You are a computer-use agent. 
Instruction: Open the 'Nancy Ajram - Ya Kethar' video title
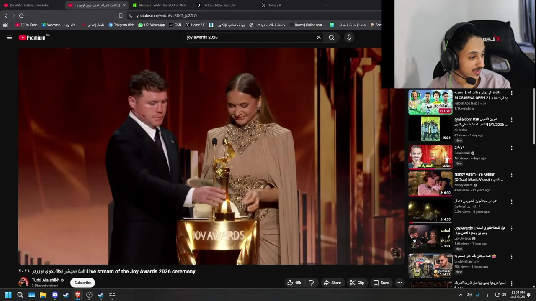coord(479,177)
